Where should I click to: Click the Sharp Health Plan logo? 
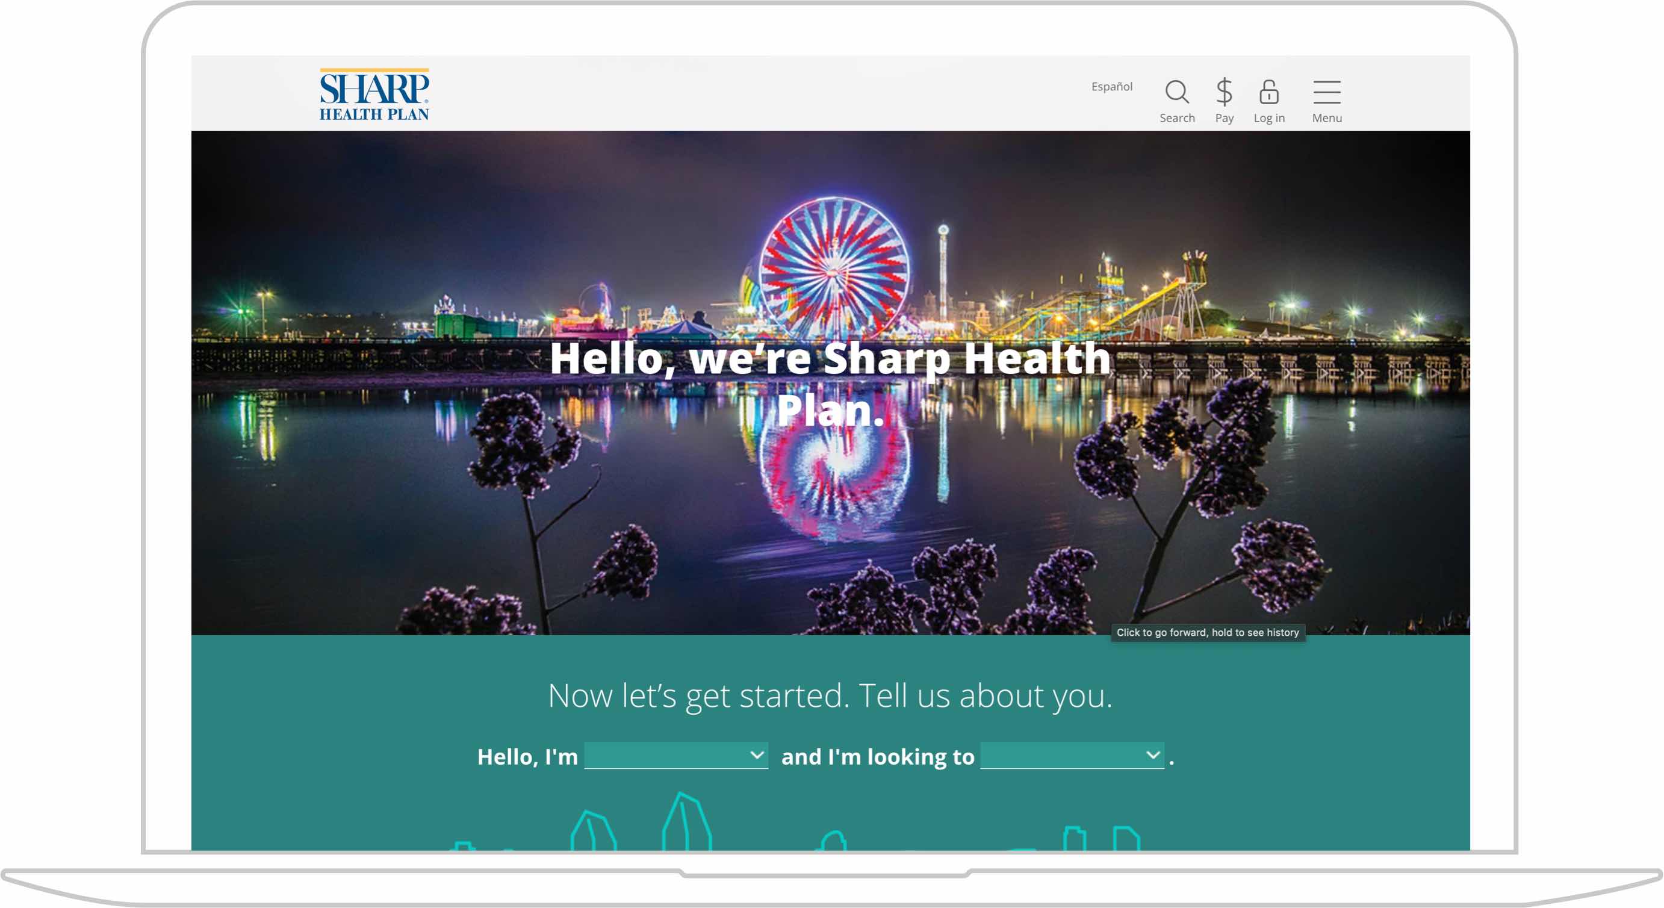[x=374, y=95]
